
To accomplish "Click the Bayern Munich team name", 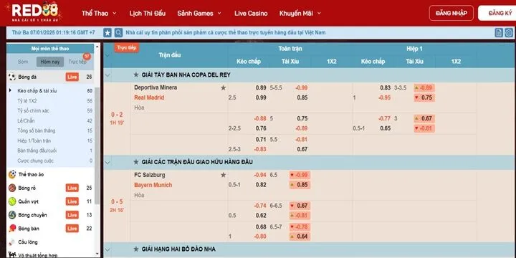I will click(x=153, y=185).
